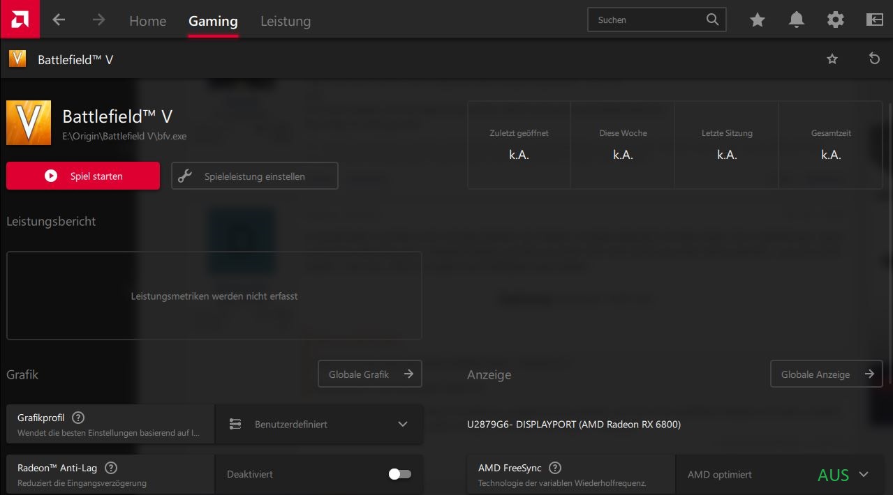
Task: Click the Letzte Sitzung stat cell
Action: click(727, 145)
